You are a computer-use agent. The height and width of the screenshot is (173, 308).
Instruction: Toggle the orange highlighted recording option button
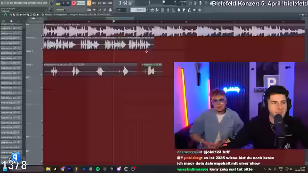click(89, 3)
